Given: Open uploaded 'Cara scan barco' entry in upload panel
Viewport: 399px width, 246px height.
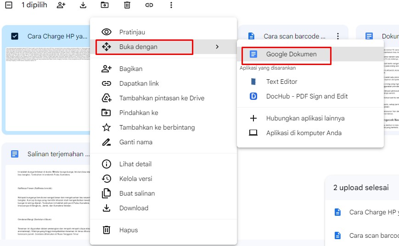Looking at the screenshot, I should click(362, 235).
